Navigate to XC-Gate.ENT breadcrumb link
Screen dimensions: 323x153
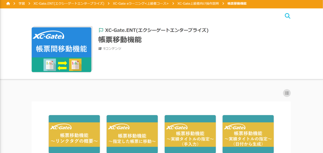point(69,3)
